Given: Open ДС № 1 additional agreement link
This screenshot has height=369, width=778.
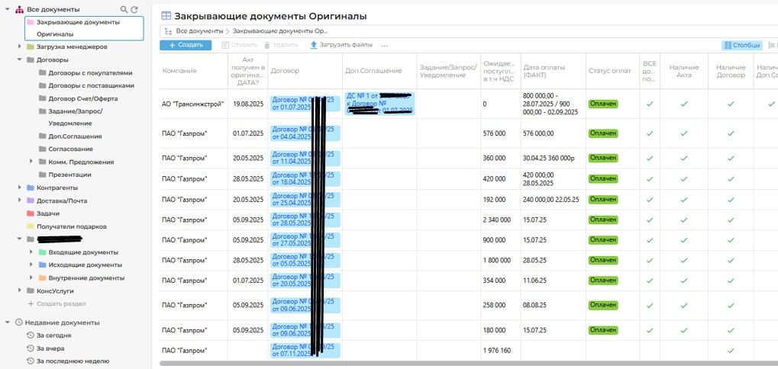Looking at the screenshot, I should point(379,103).
